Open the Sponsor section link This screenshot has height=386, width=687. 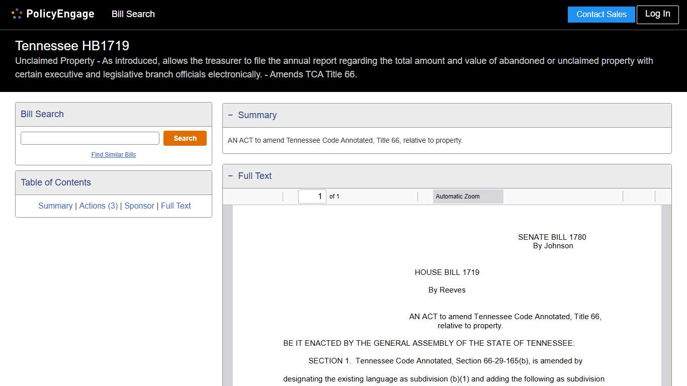click(x=139, y=206)
